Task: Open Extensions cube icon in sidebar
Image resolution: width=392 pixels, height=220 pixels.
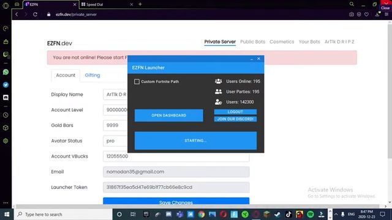Action: tap(6, 128)
